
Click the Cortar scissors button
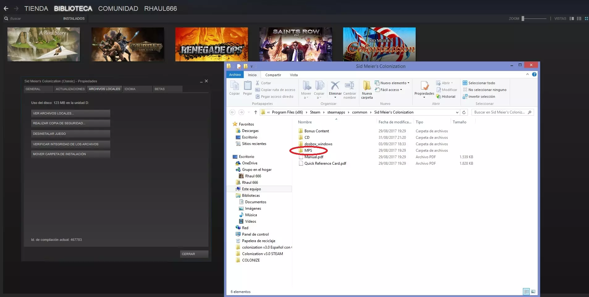[263, 83]
